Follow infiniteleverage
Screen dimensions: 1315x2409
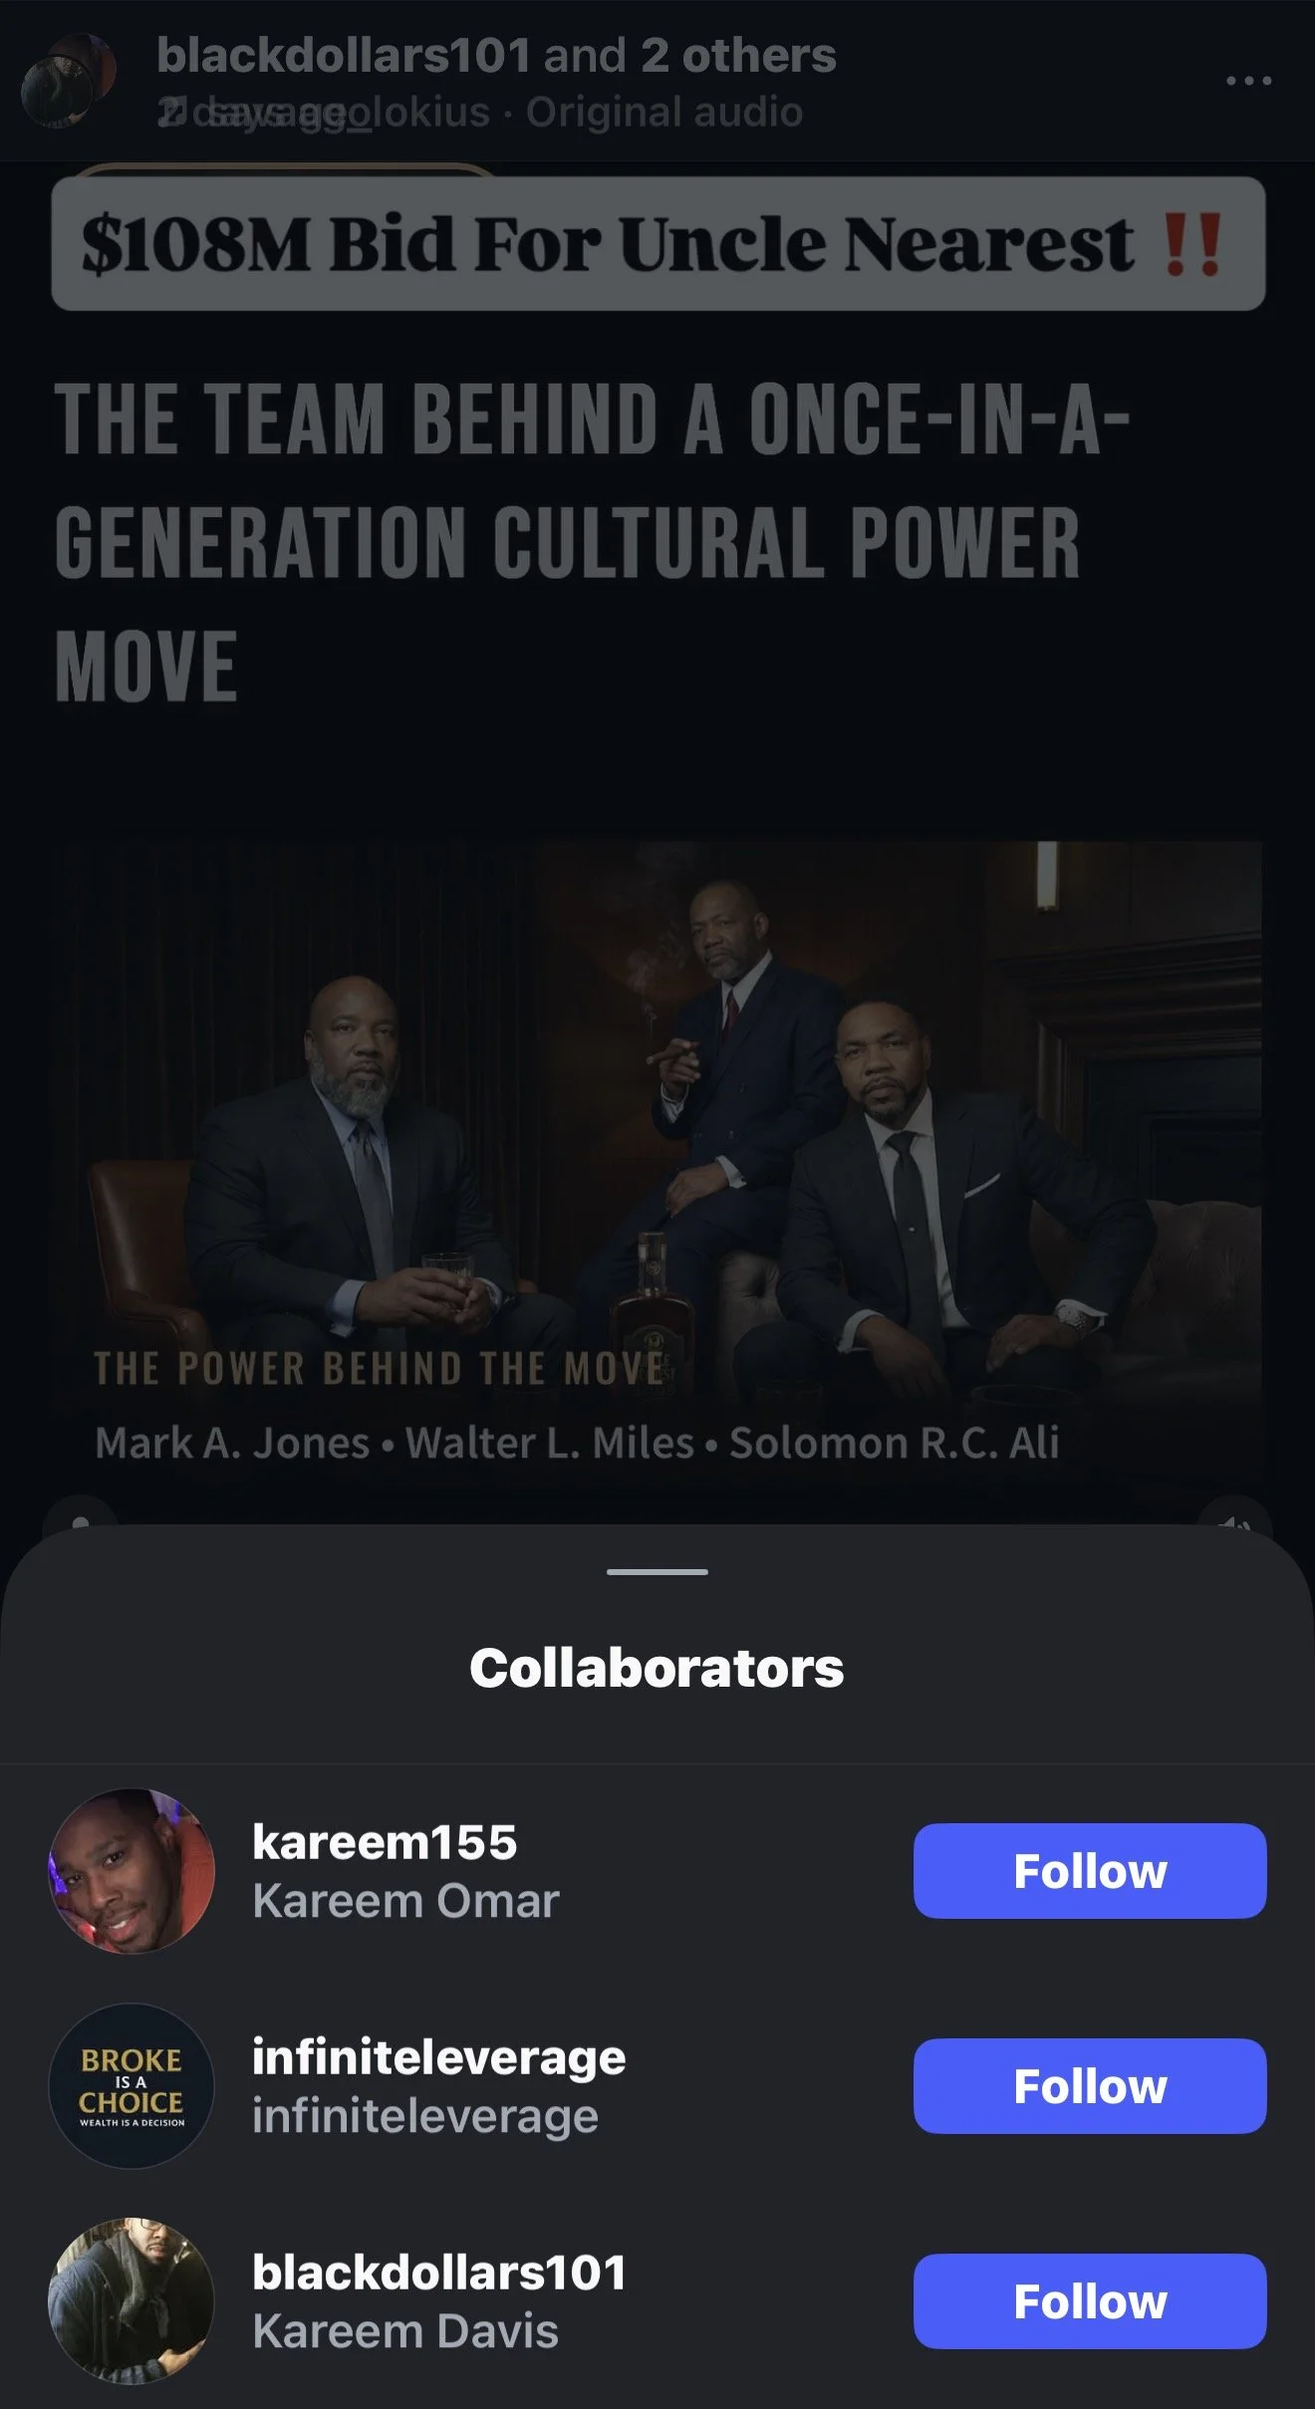(1090, 2086)
